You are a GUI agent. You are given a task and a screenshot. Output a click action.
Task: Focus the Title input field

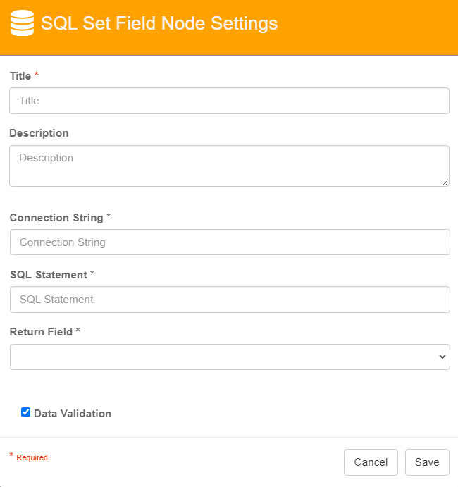tap(229, 101)
